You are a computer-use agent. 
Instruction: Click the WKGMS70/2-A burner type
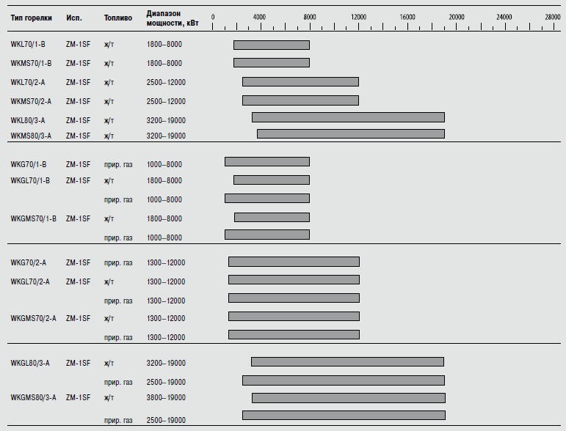pos(33,318)
